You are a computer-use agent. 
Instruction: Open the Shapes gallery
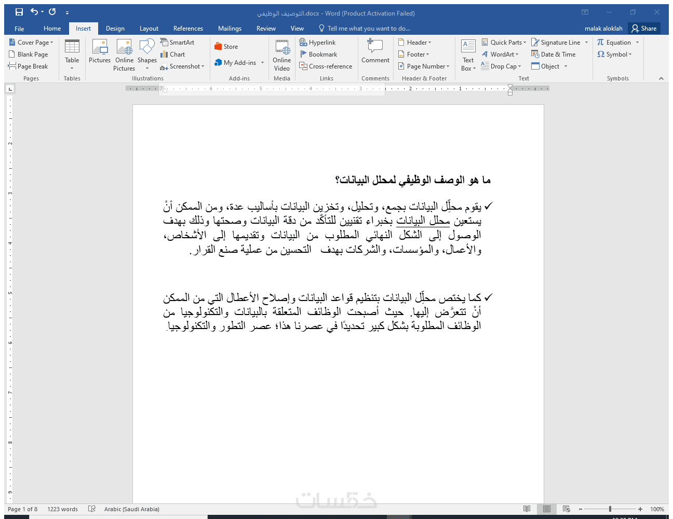point(147,54)
